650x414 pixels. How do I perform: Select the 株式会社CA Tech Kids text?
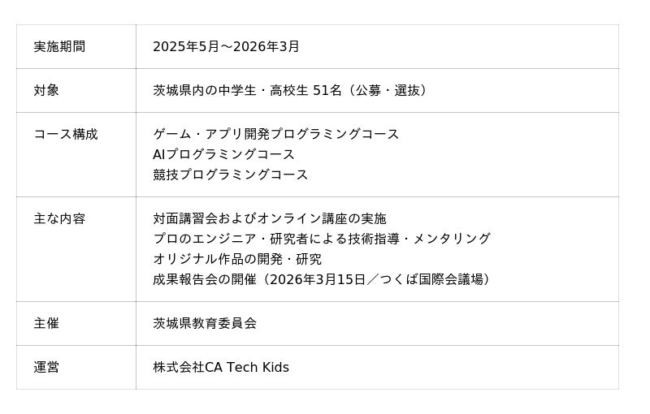tap(221, 368)
